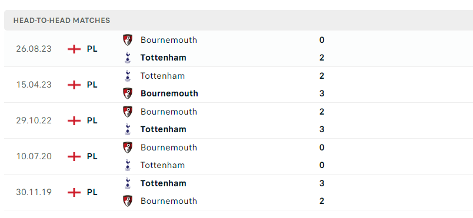The height and width of the screenshot is (218, 473).
Task: Click Bournemouth crest in 10.07.20 match
Action: pyautogui.click(x=128, y=147)
